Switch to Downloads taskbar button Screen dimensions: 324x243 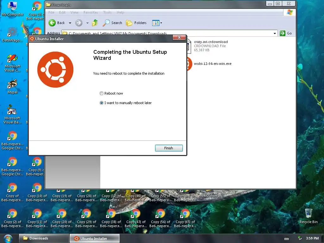(x=44, y=238)
